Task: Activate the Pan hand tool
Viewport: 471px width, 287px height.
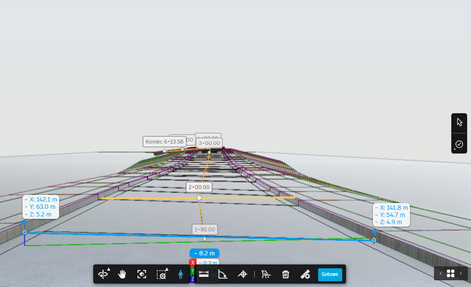Action: click(122, 275)
